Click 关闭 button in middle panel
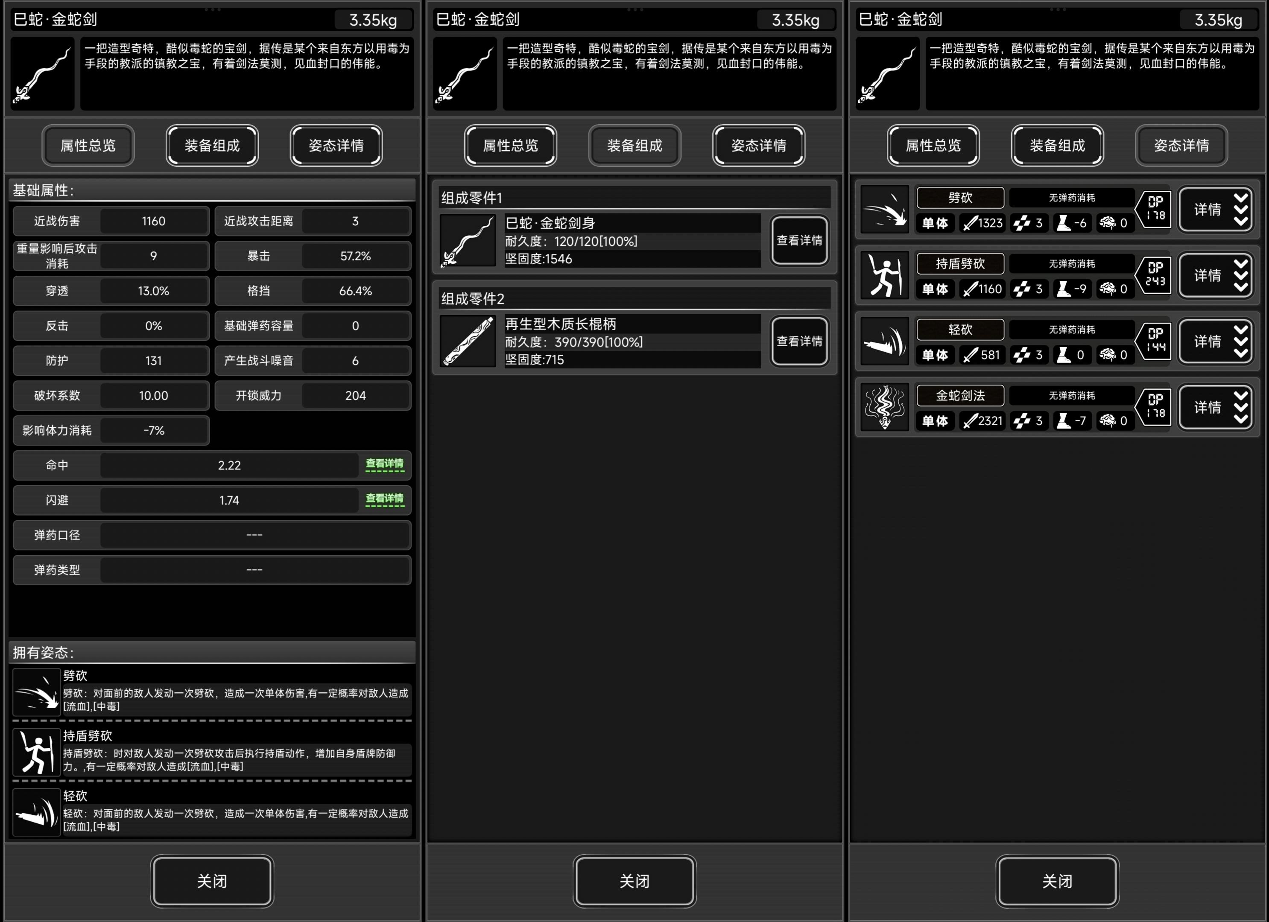 634,881
